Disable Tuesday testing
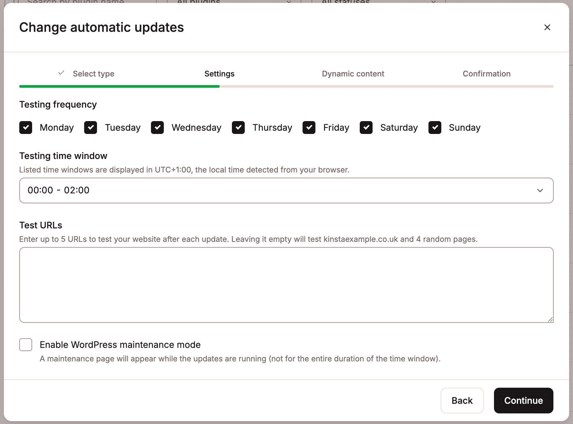Image resolution: width=573 pixels, height=424 pixels. tap(91, 128)
